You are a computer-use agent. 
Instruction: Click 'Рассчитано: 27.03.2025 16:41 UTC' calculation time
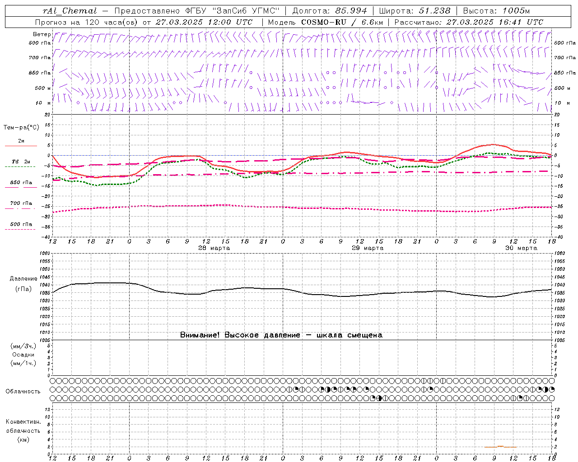click(x=469, y=22)
